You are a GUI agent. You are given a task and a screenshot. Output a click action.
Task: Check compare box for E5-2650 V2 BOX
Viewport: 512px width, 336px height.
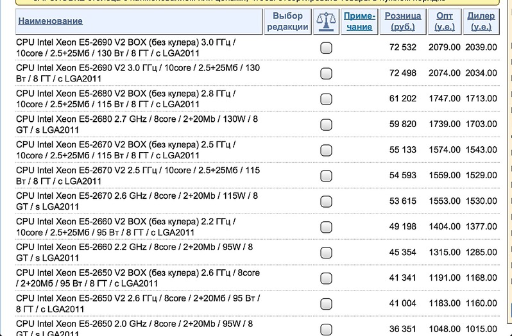coord(326,278)
